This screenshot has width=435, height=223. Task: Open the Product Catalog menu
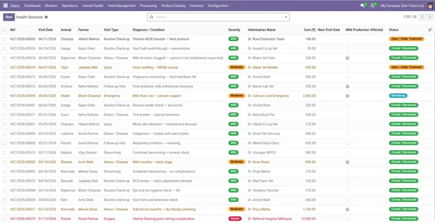173,6
